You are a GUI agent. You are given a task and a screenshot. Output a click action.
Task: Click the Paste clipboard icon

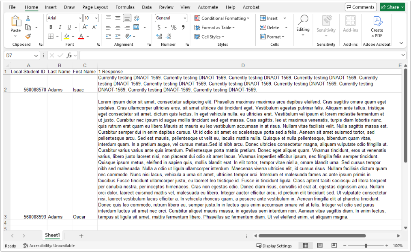tap(16, 21)
